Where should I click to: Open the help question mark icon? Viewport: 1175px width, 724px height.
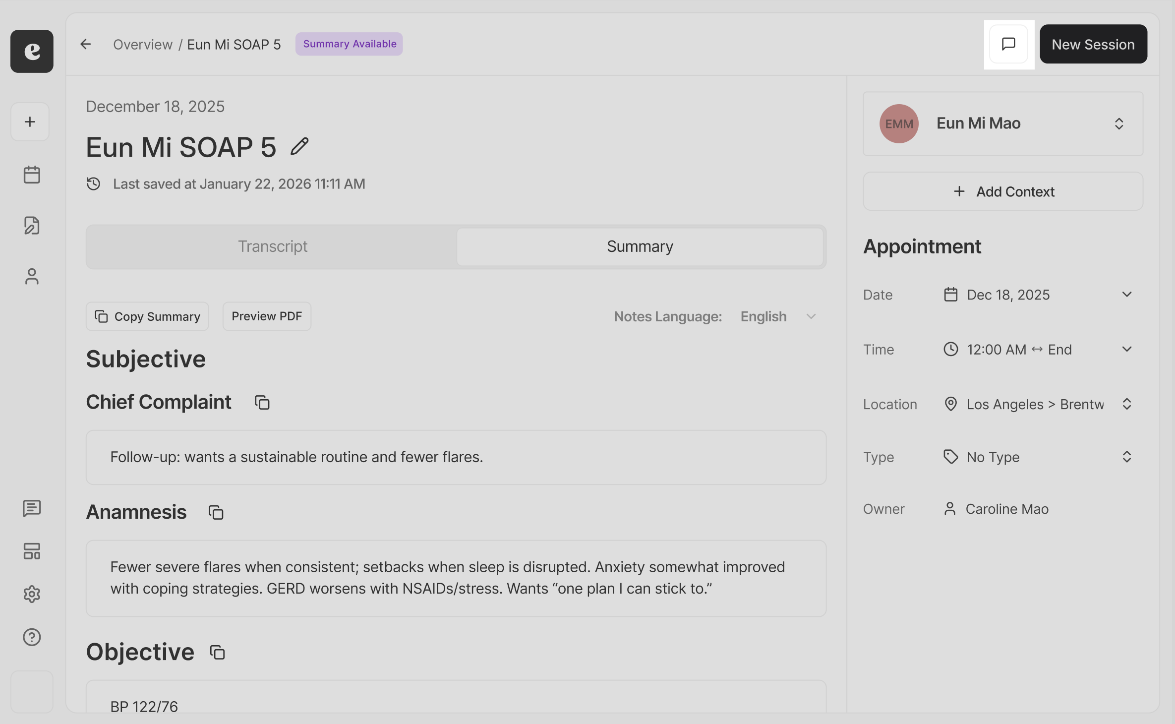(x=32, y=637)
